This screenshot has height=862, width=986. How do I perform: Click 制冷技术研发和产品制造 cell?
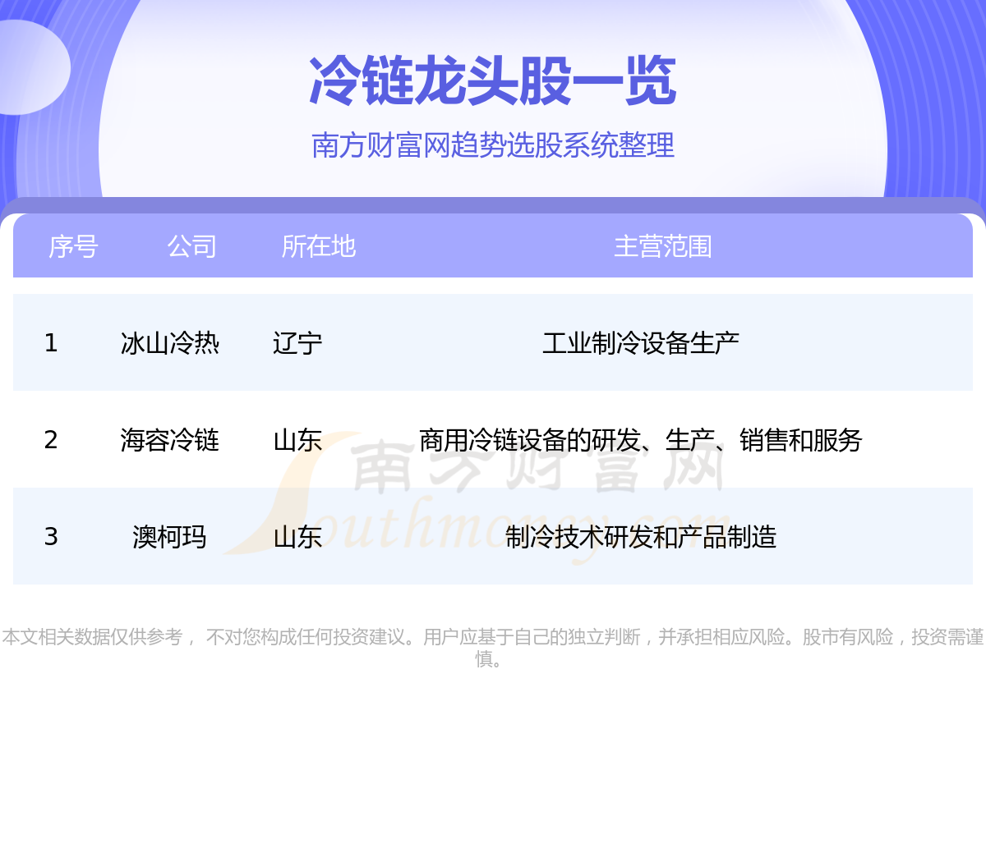tap(641, 537)
